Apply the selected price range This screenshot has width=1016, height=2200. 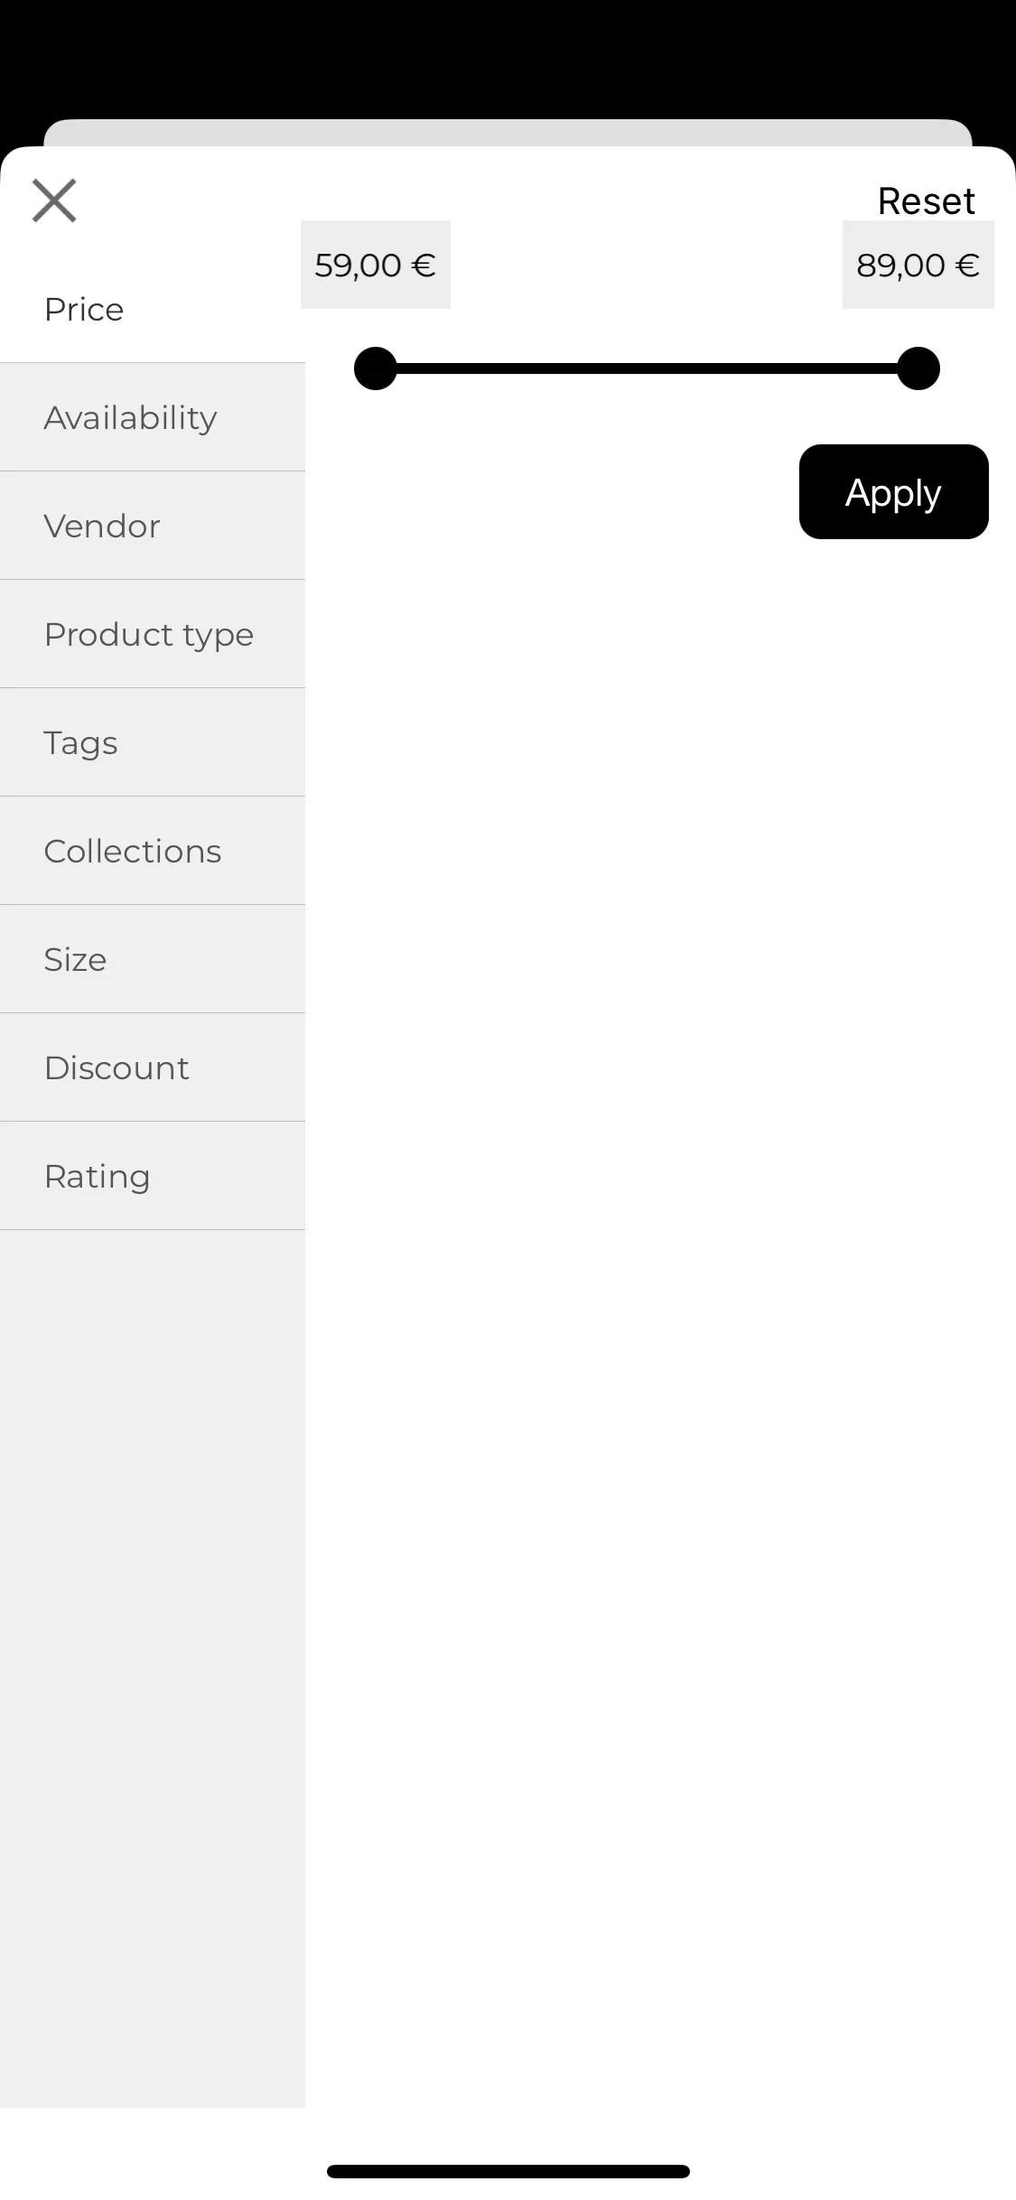click(894, 492)
